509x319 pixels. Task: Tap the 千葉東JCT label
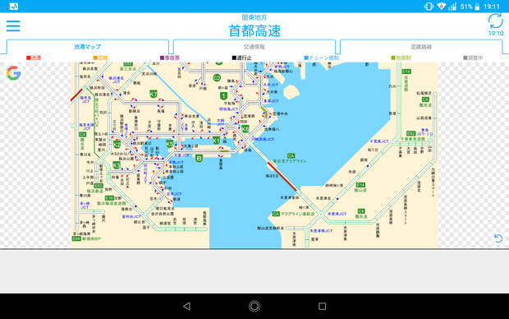coord(379,141)
